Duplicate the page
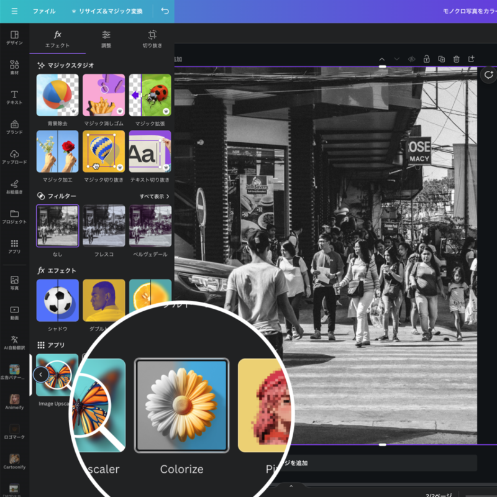The image size is (497, 497). click(442, 59)
